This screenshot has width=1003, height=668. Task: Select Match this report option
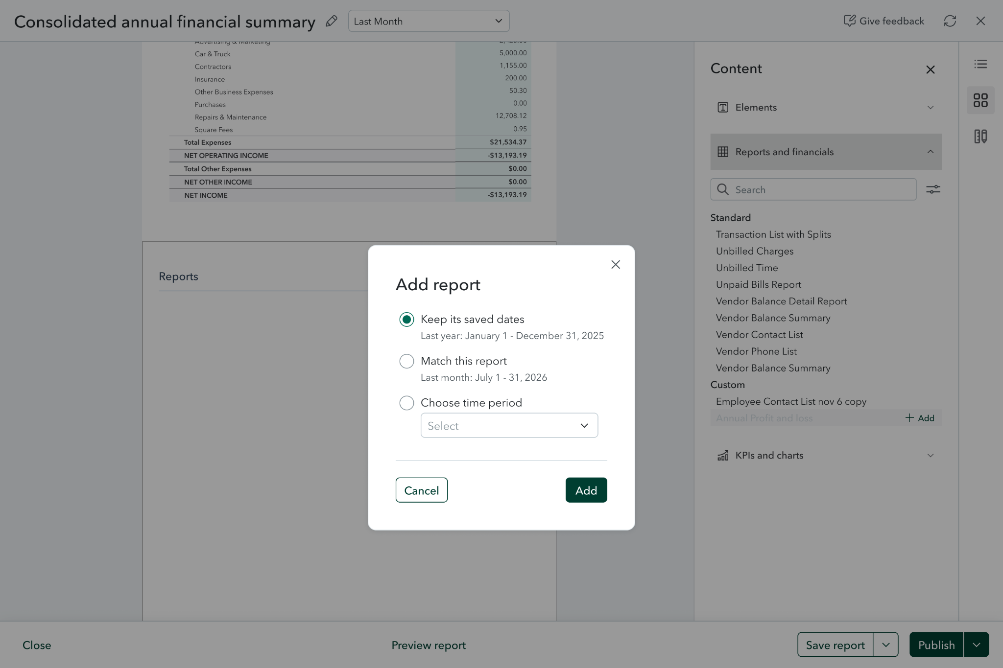(406, 361)
